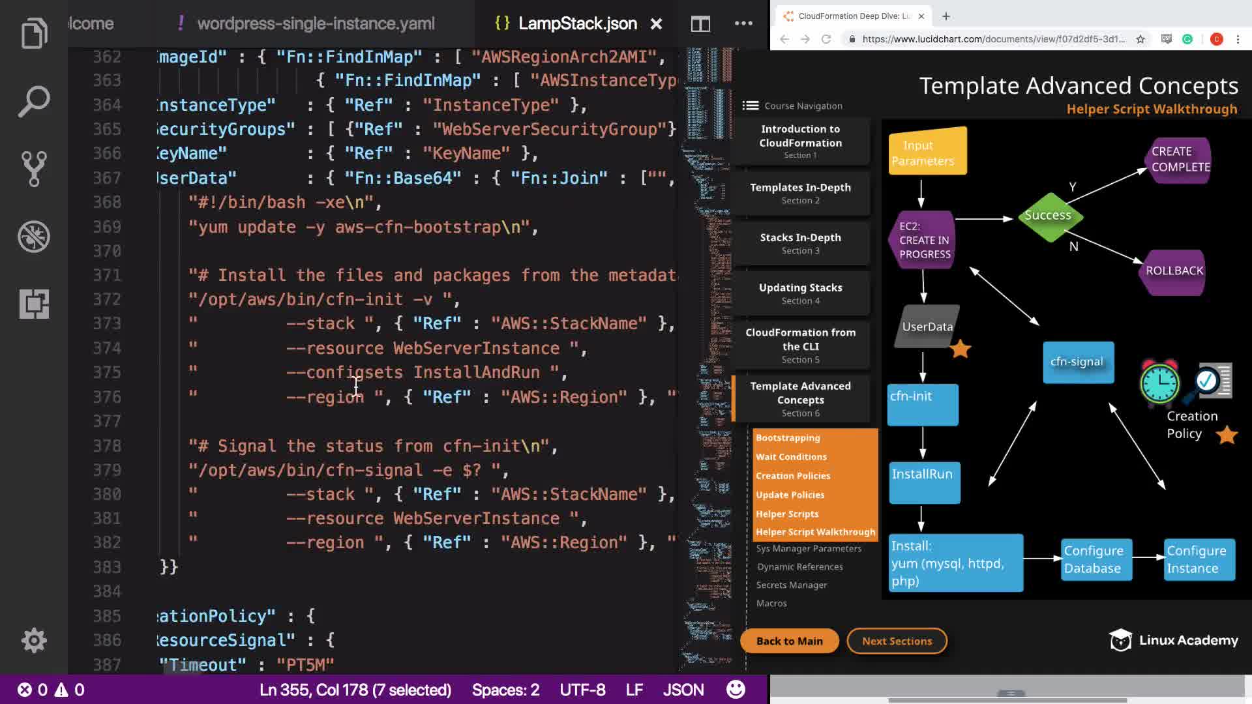Open the JSON language mode selector
Screen dimensions: 1252x704
[x=683, y=690]
